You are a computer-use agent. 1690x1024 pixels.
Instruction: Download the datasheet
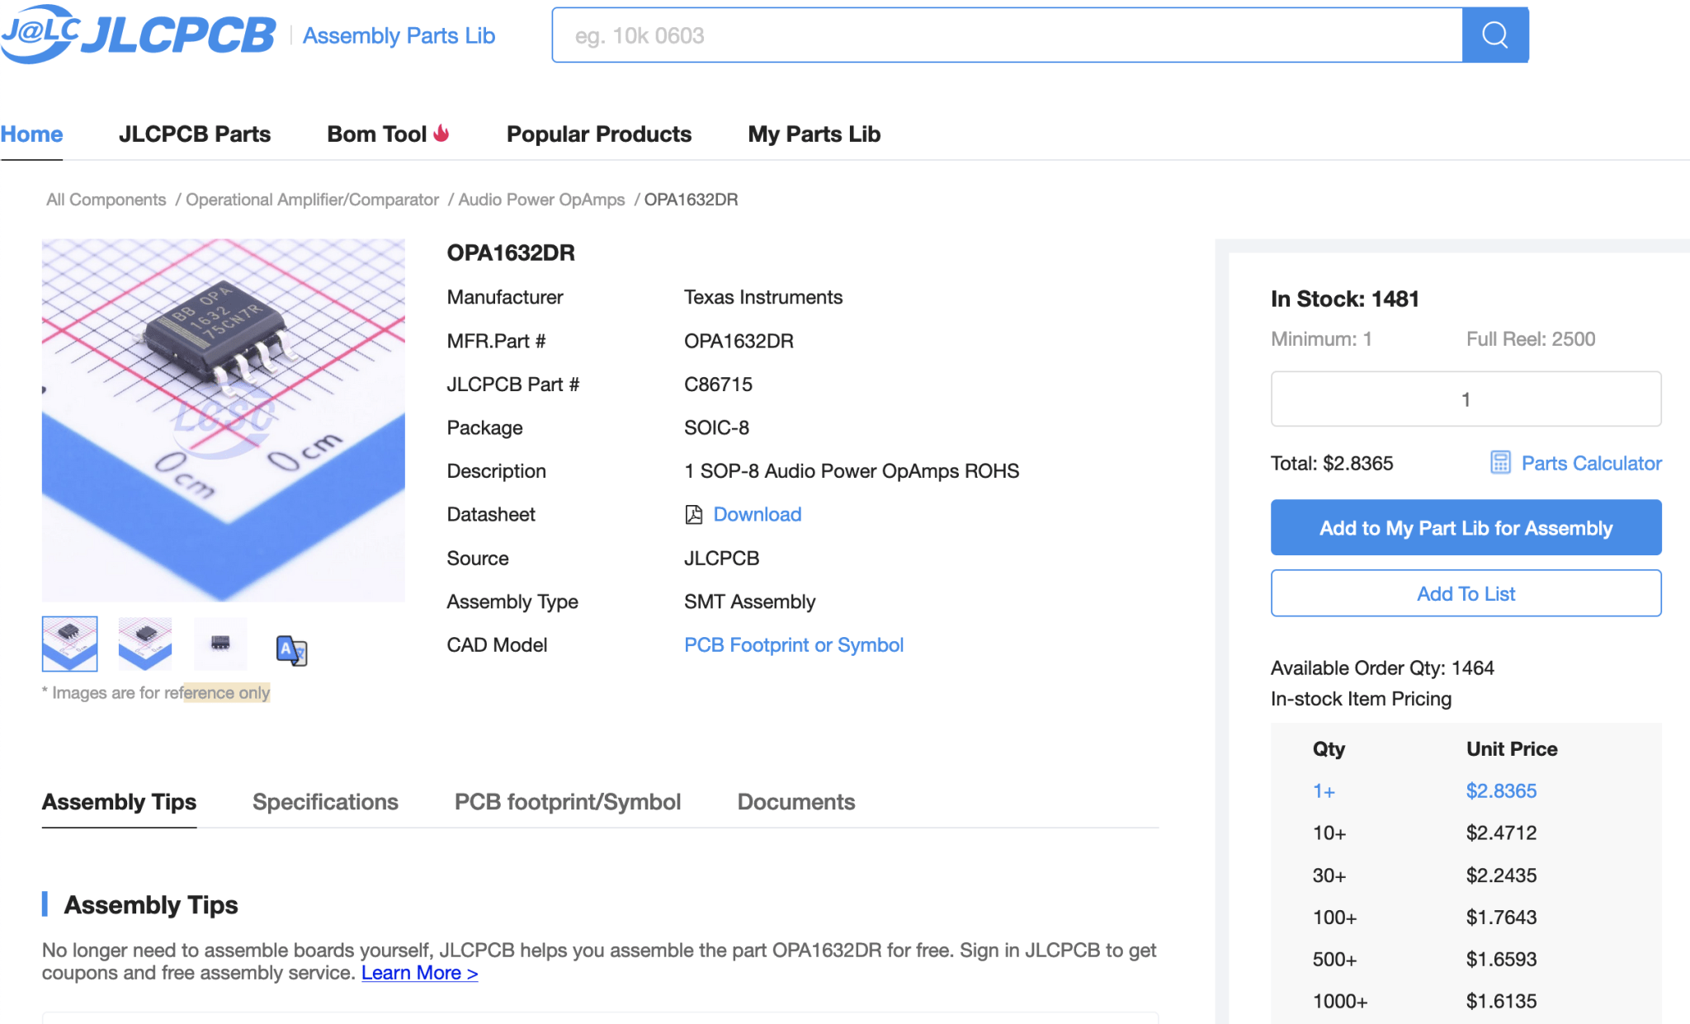[x=757, y=515]
